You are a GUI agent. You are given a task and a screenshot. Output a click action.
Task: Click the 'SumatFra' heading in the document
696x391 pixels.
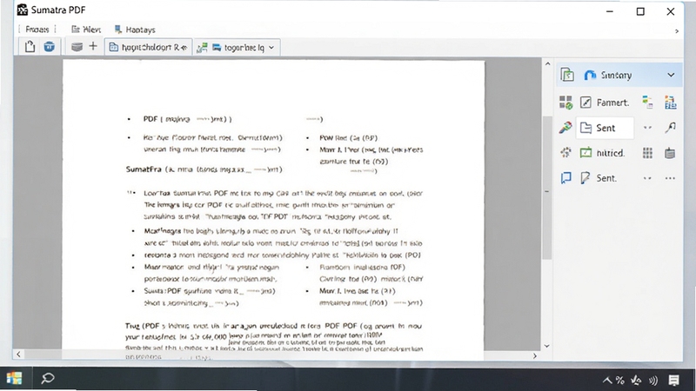coord(144,169)
